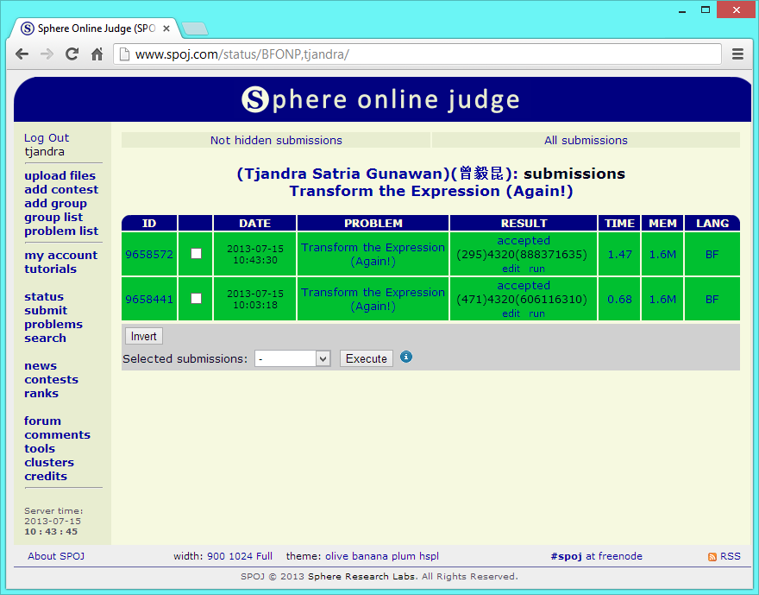Open group list link
Viewport: 759px width, 595px height.
[x=53, y=217]
